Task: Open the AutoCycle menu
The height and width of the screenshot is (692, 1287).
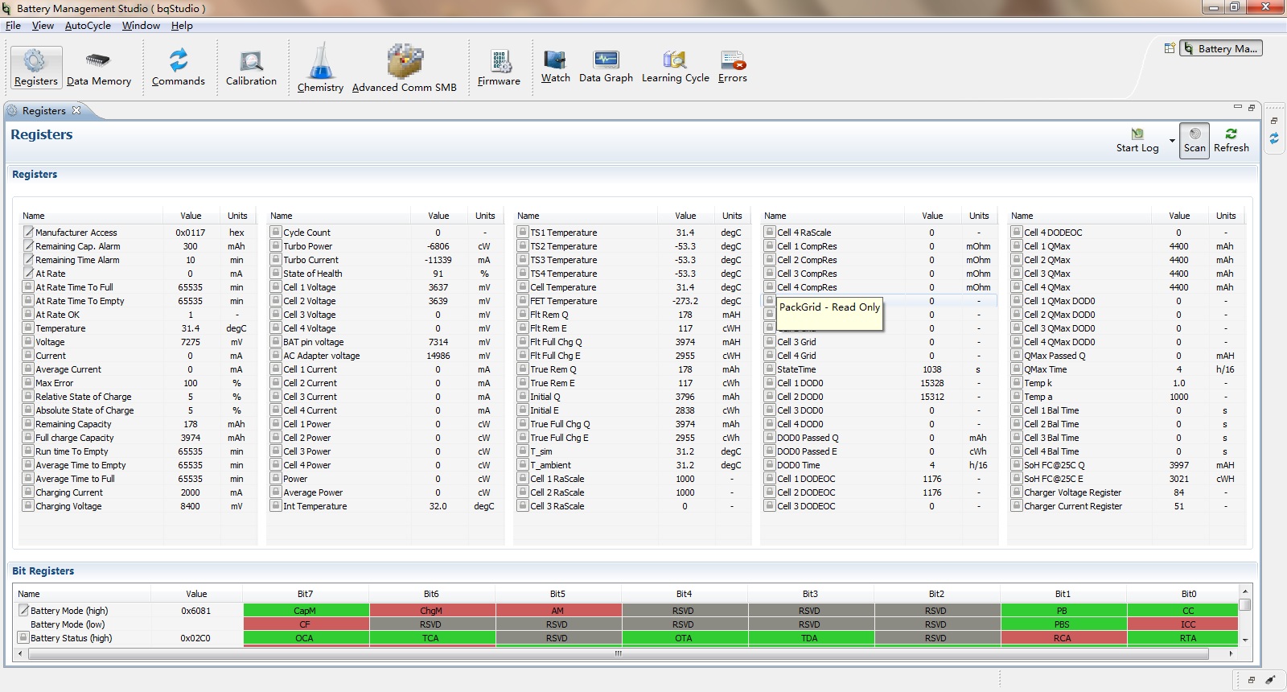Action: click(x=88, y=26)
